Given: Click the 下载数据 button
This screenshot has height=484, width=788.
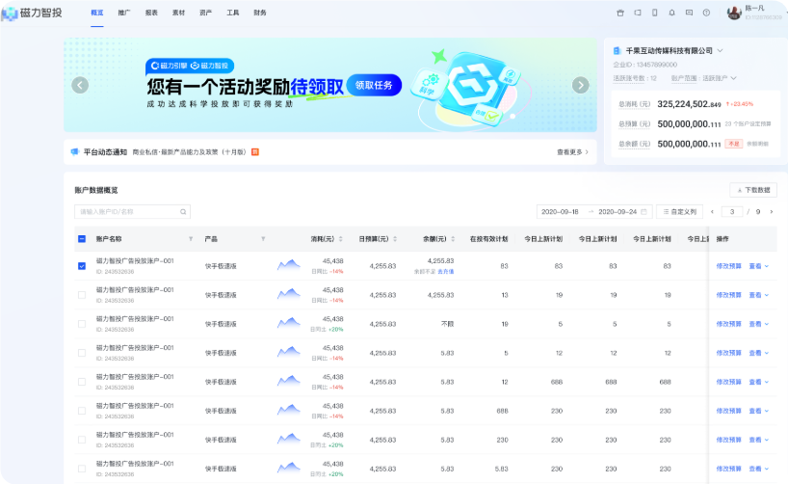Looking at the screenshot, I should pyautogui.click(x=753, y=190).
